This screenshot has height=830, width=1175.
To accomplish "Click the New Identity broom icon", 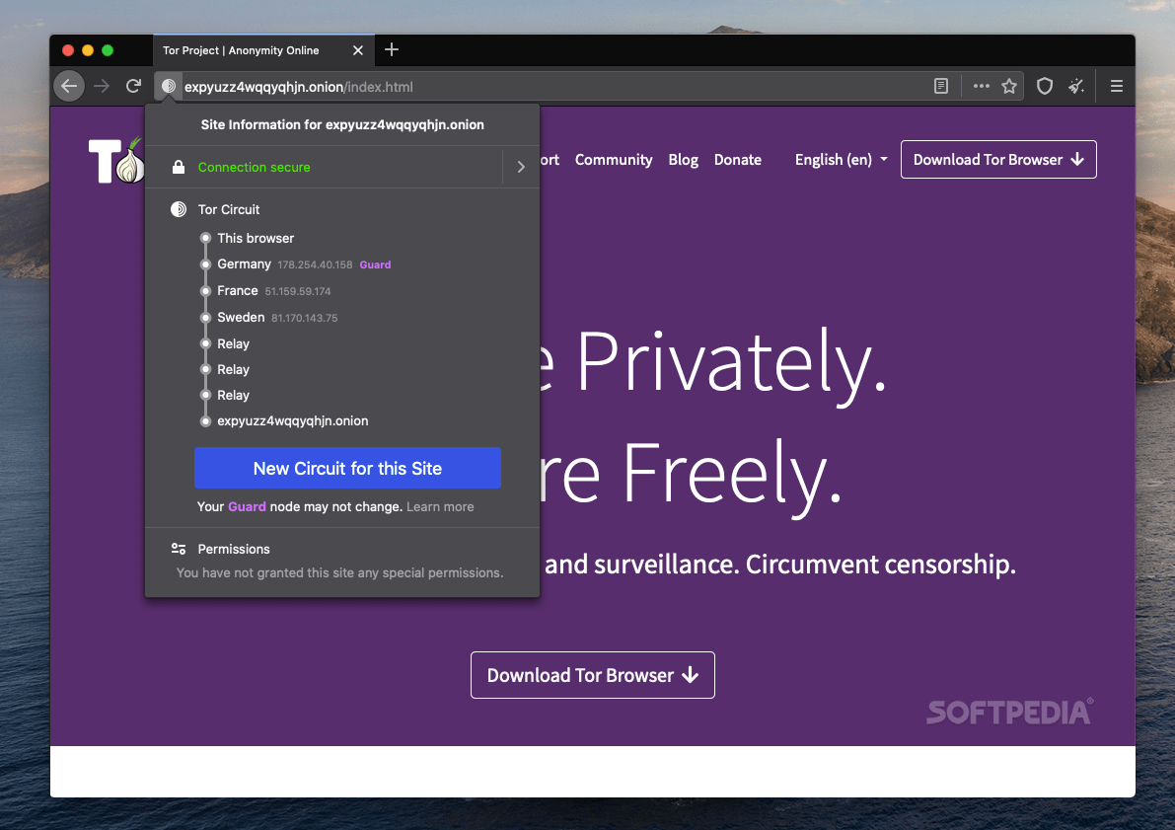I will 1076,86.
